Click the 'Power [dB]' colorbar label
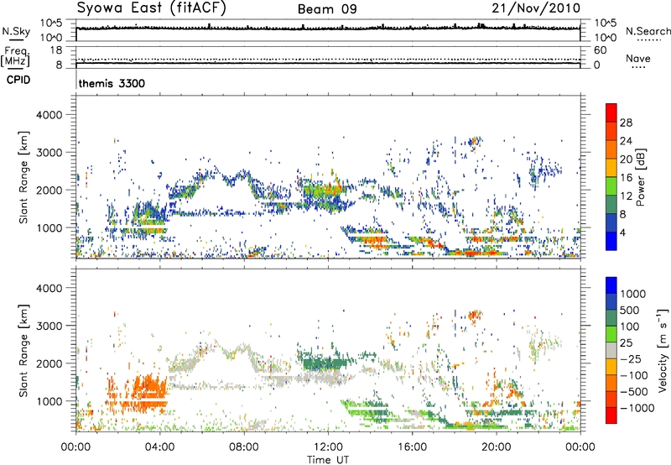 [640, 177]
